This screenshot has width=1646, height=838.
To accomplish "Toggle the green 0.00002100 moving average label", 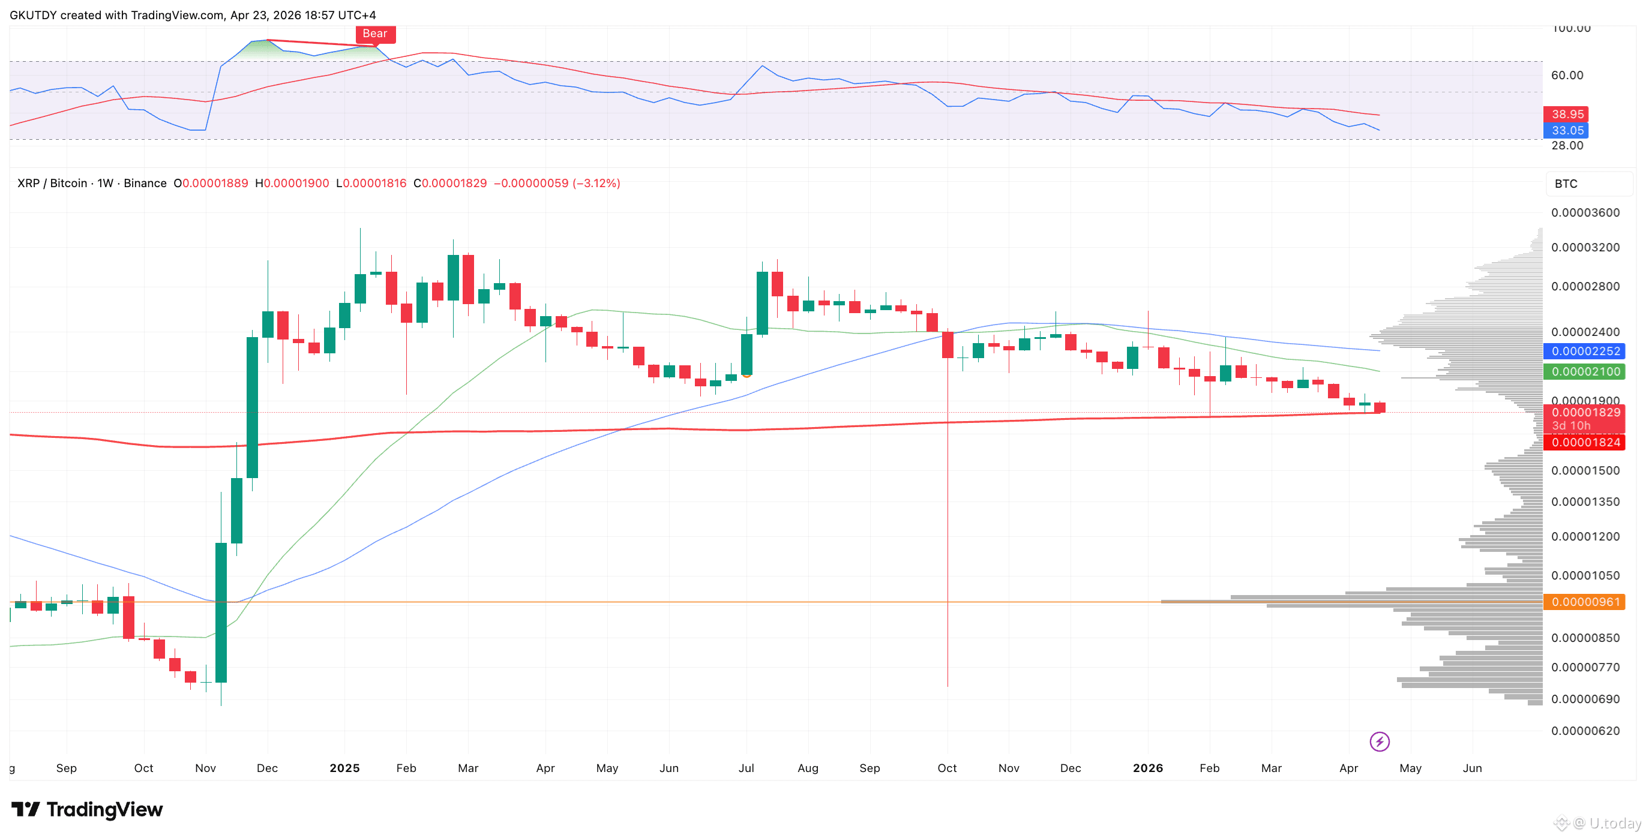I will [1585, 372].
